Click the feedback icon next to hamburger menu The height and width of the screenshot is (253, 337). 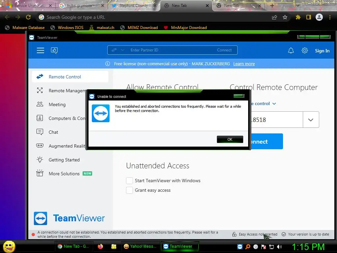tap(54, 50)
